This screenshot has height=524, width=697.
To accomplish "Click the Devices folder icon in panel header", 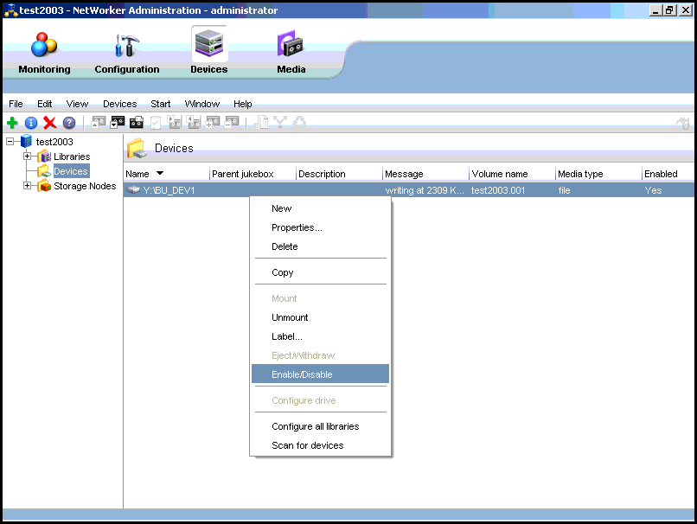I will (x=137, y=149).
